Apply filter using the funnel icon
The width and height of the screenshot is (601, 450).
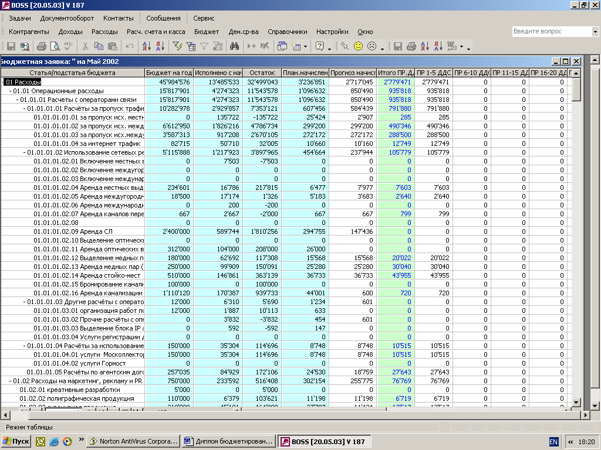[204, 46]
